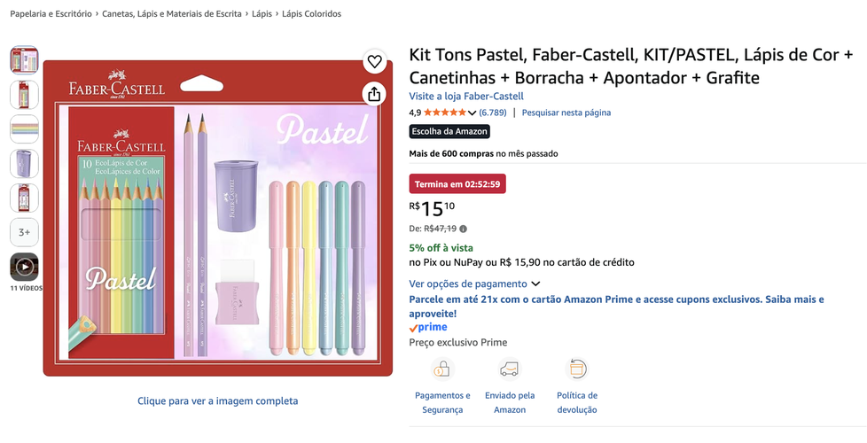Add product to wishlist with heart icon
Image resolution: width=867 pixels, height=443 pixels.
click(374, 62)
